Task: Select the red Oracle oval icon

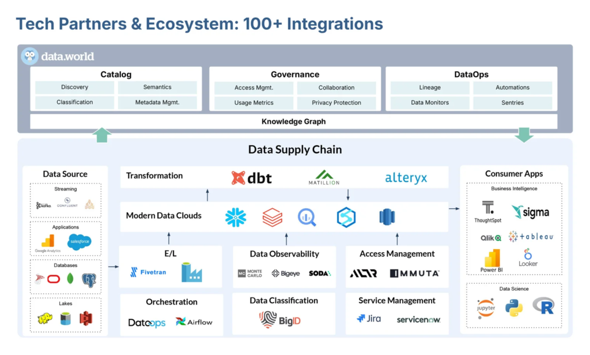Action: click(54, 279)
